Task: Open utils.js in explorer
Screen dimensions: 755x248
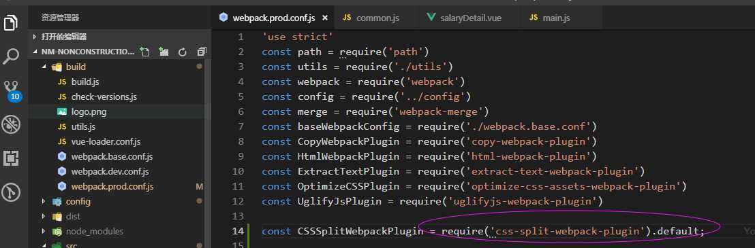Action: point(83,126)
